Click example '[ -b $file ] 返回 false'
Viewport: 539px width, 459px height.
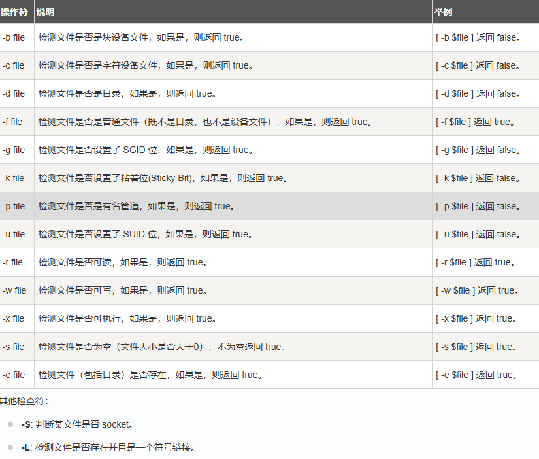479,37
